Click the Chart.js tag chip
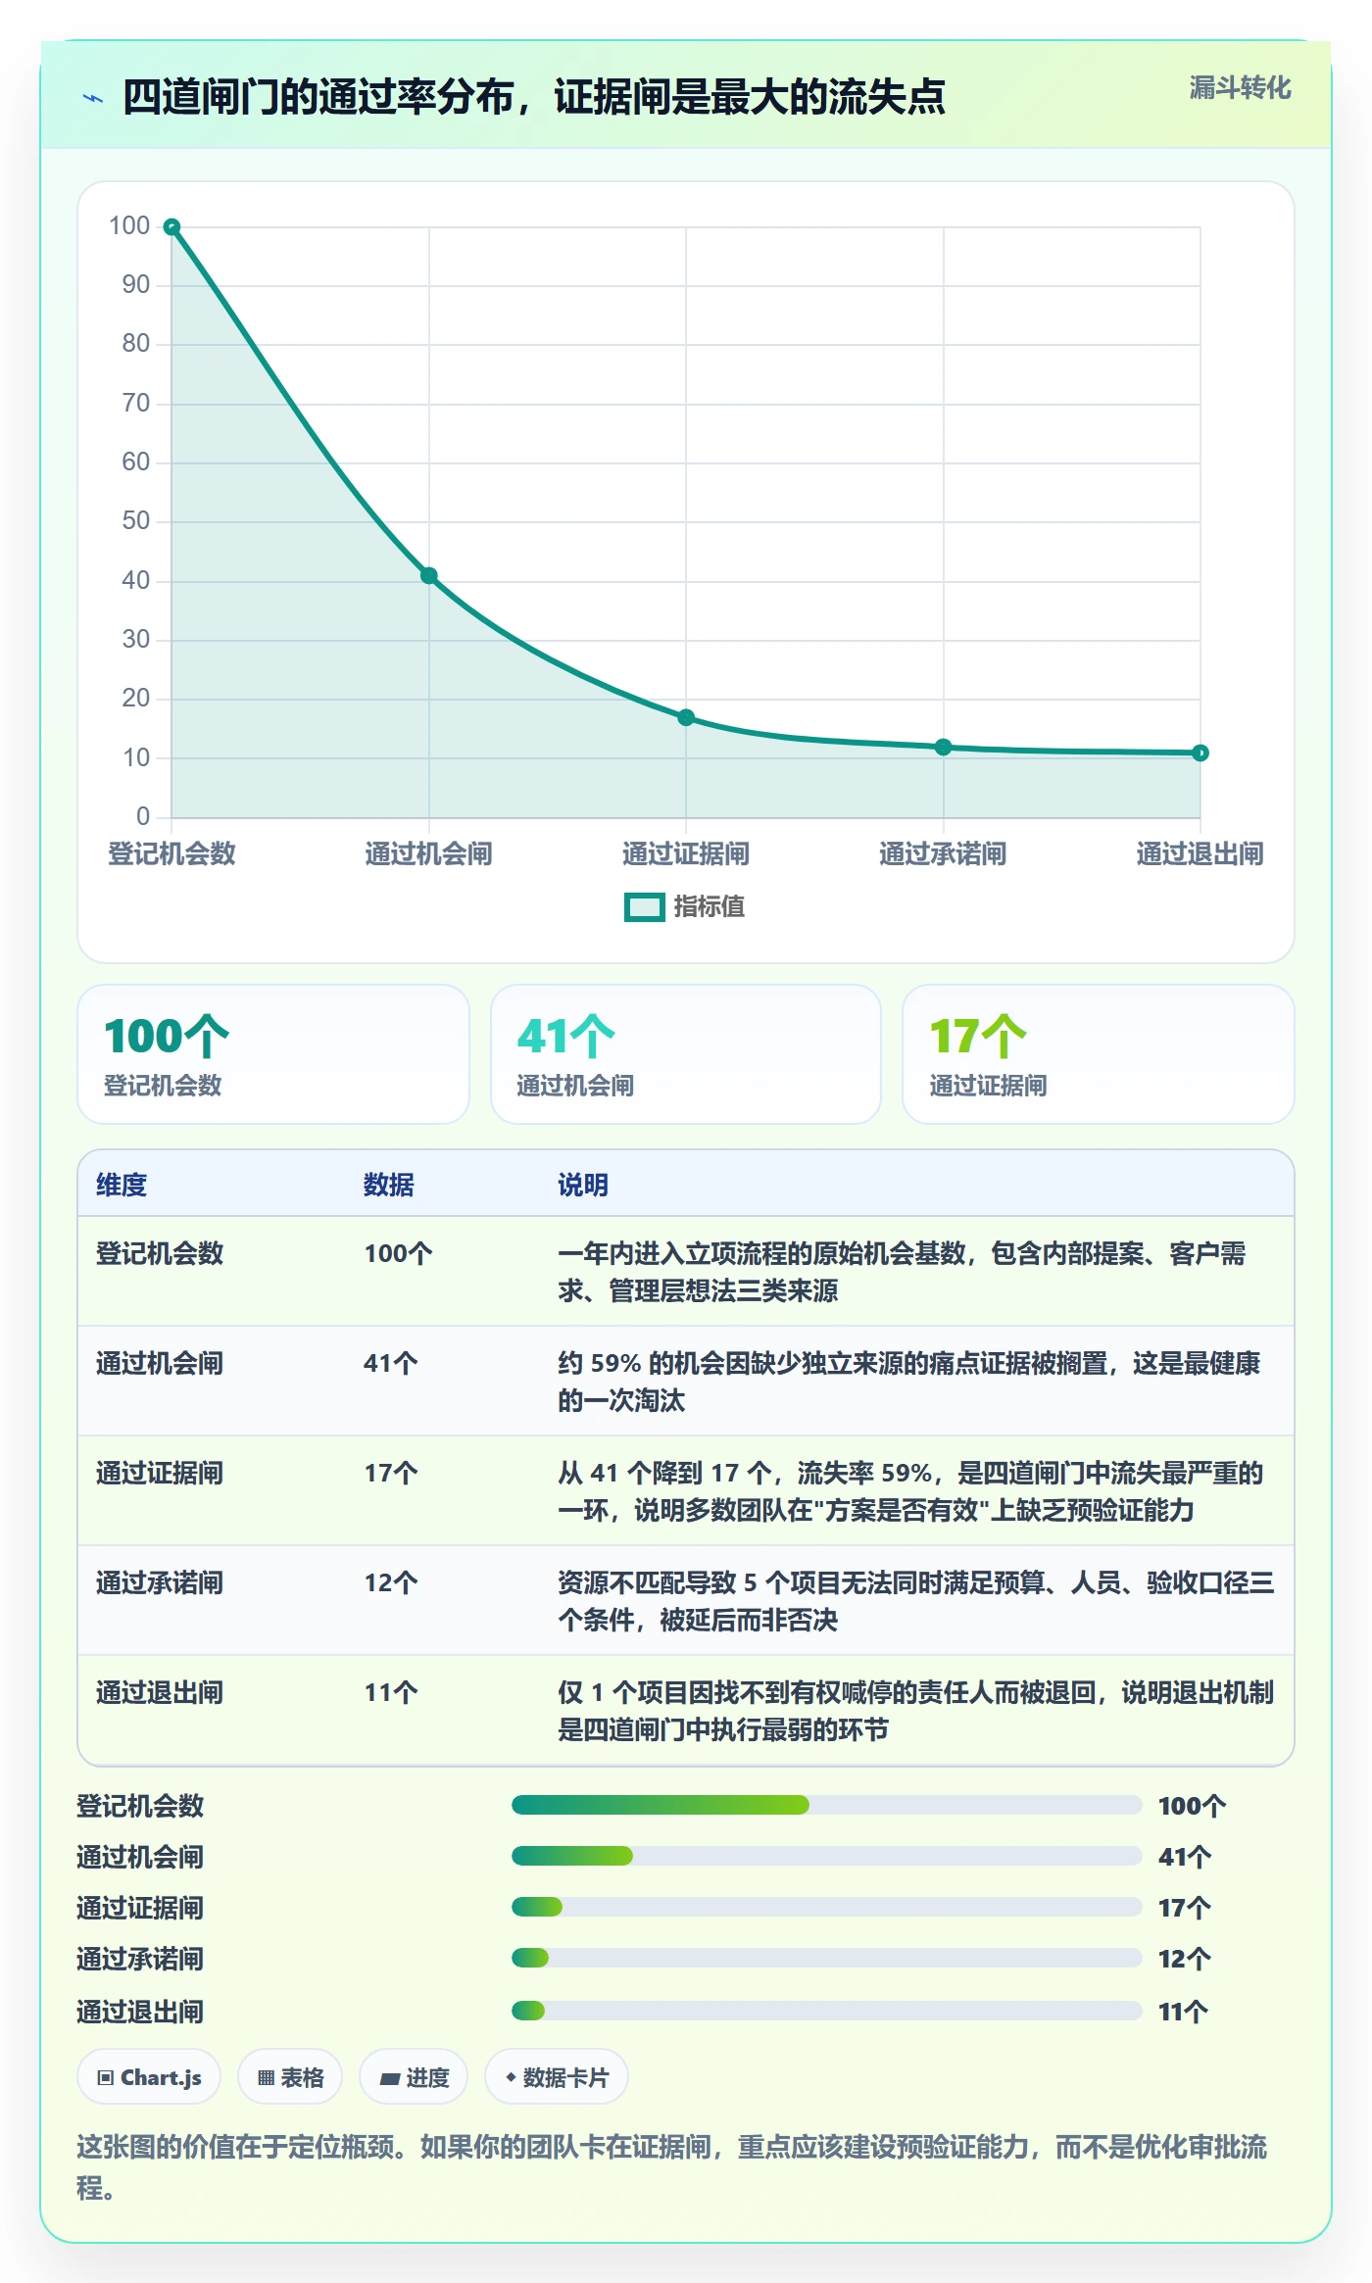 pos(149,2077)
